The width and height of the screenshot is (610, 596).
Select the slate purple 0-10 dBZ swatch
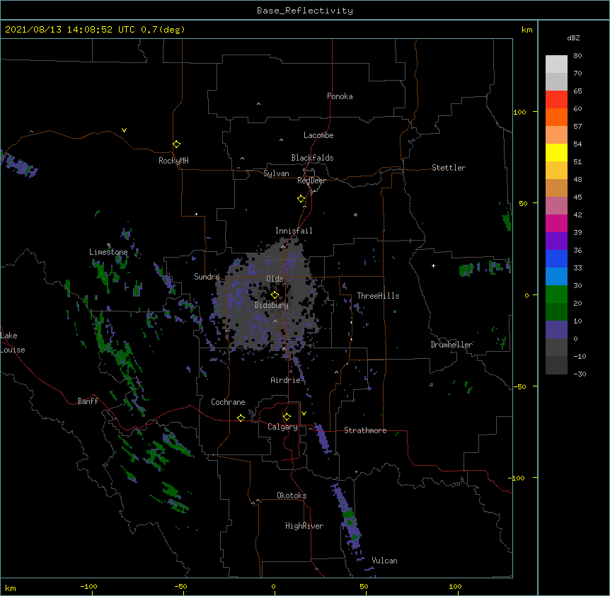[x=556, y=330]
